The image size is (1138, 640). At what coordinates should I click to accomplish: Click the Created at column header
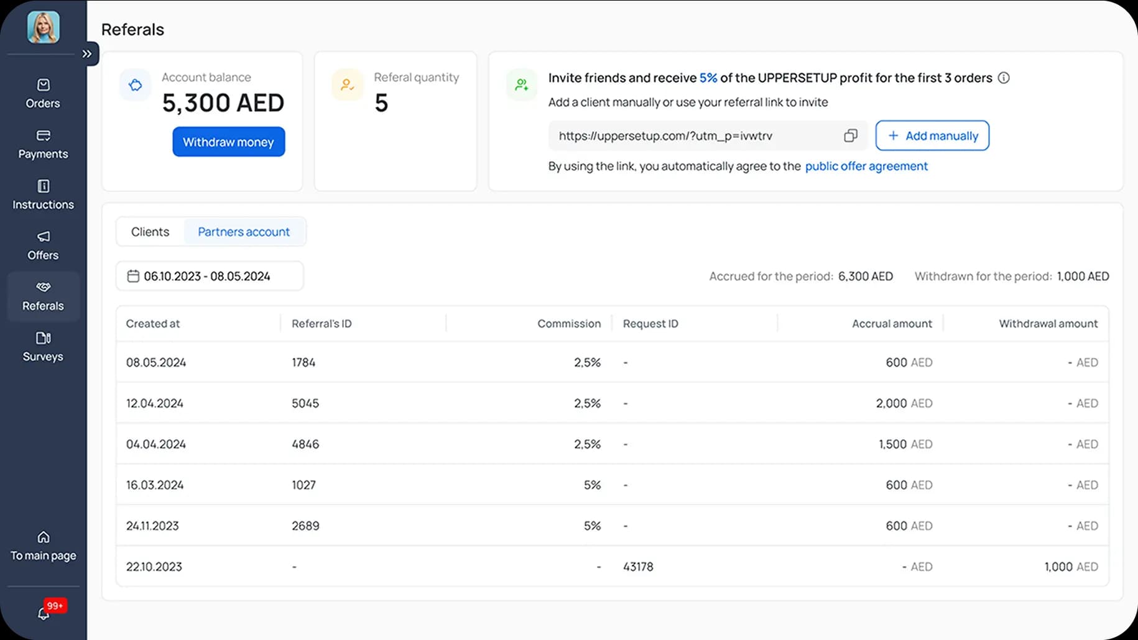[153, 324]
